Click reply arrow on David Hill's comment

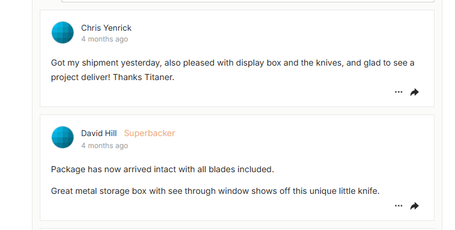415,206
